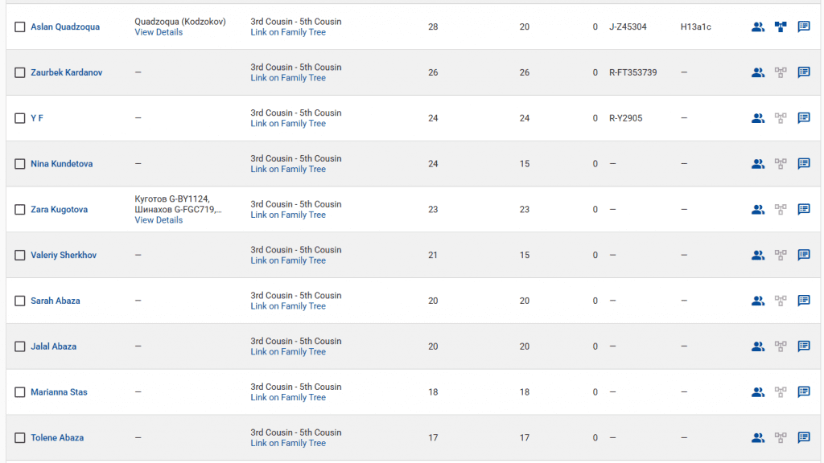
Task: Click family tree icon for Jalal Abaza
Action: point(781,346)
